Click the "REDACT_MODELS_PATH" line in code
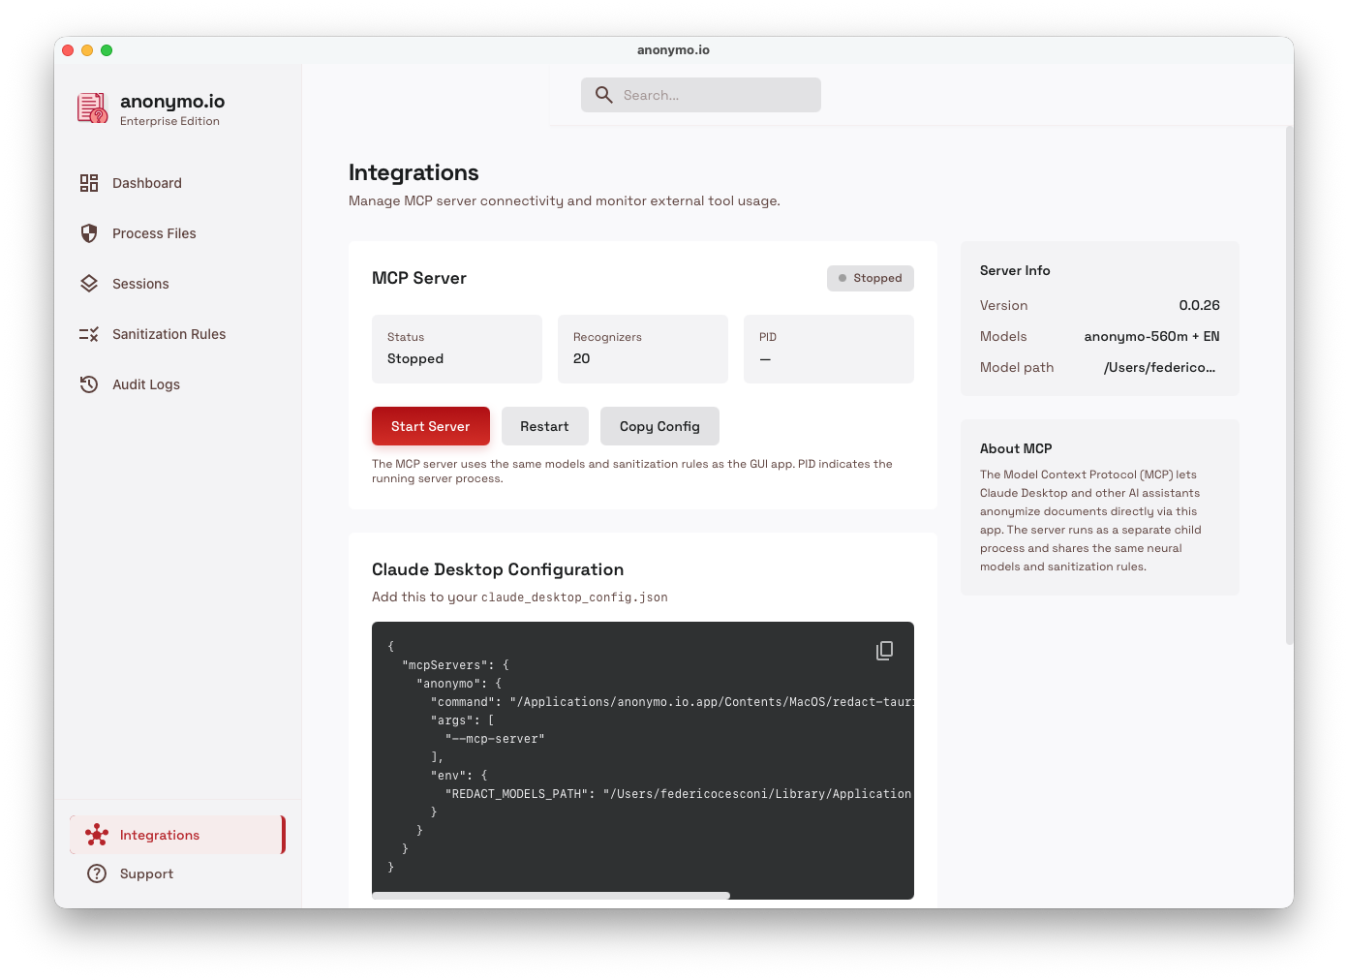Image resolution: width=1348 pixels, height=980 pixels. coord(678,794)
